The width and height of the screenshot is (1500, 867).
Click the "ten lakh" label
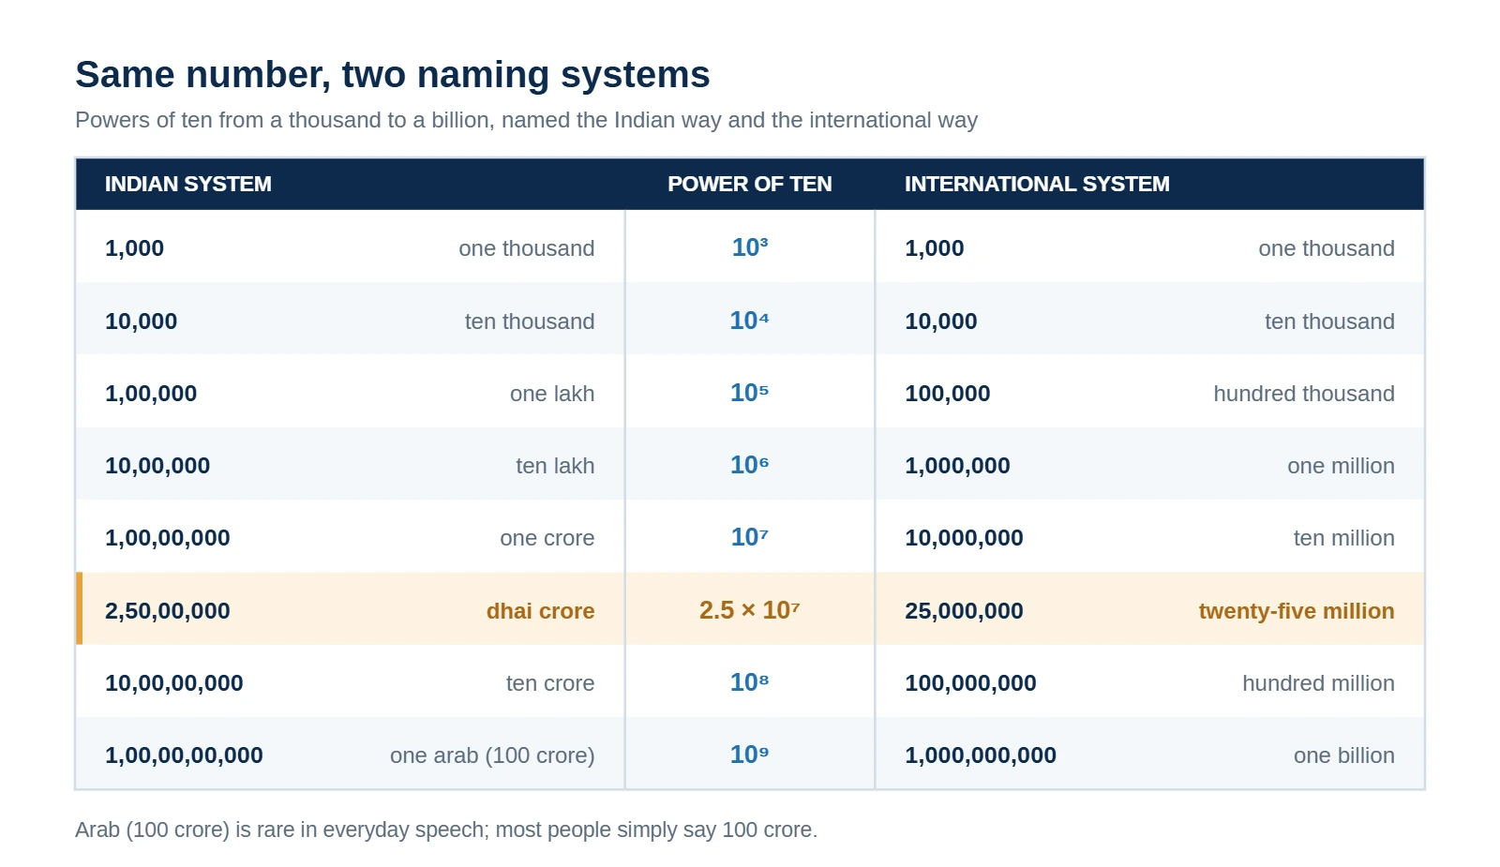tap(555, 466)
